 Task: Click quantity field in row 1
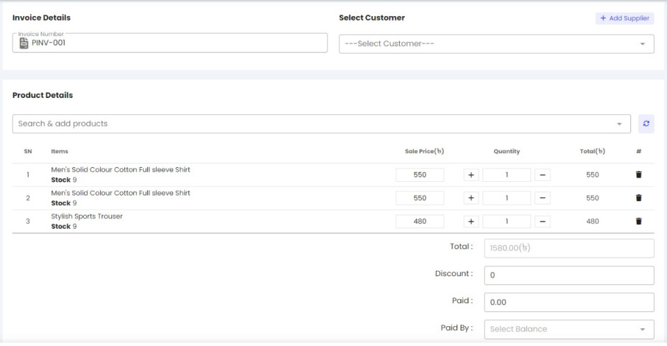tap(507, 175)
